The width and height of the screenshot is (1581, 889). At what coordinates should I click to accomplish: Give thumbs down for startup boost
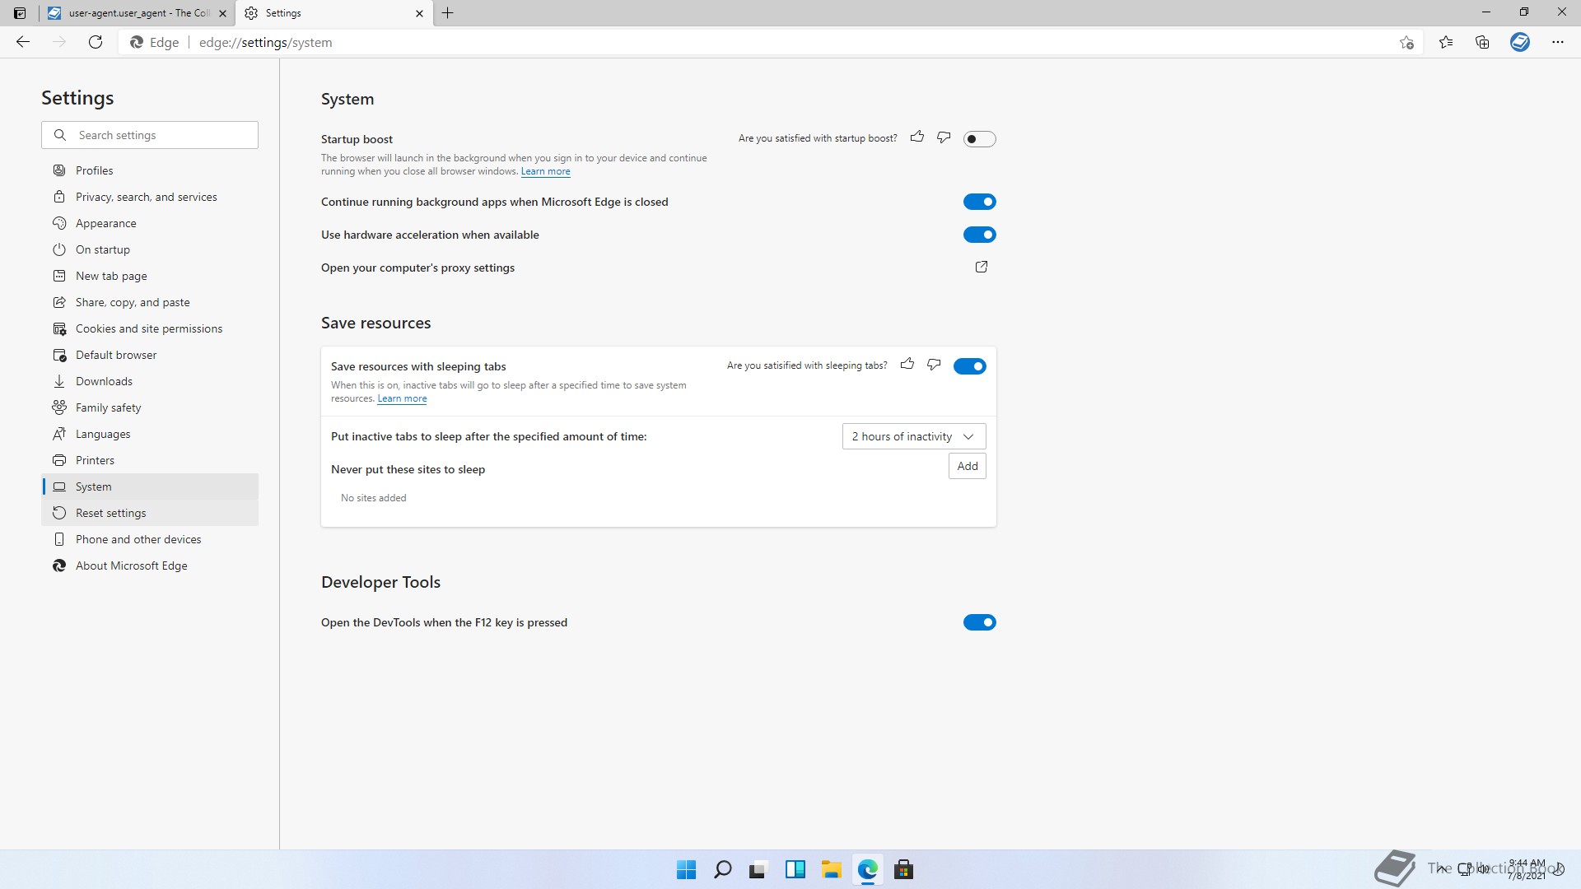(x=944, y=137)
